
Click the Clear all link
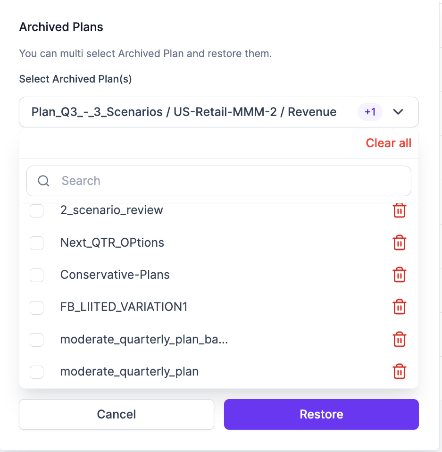[x=388, y=143]
